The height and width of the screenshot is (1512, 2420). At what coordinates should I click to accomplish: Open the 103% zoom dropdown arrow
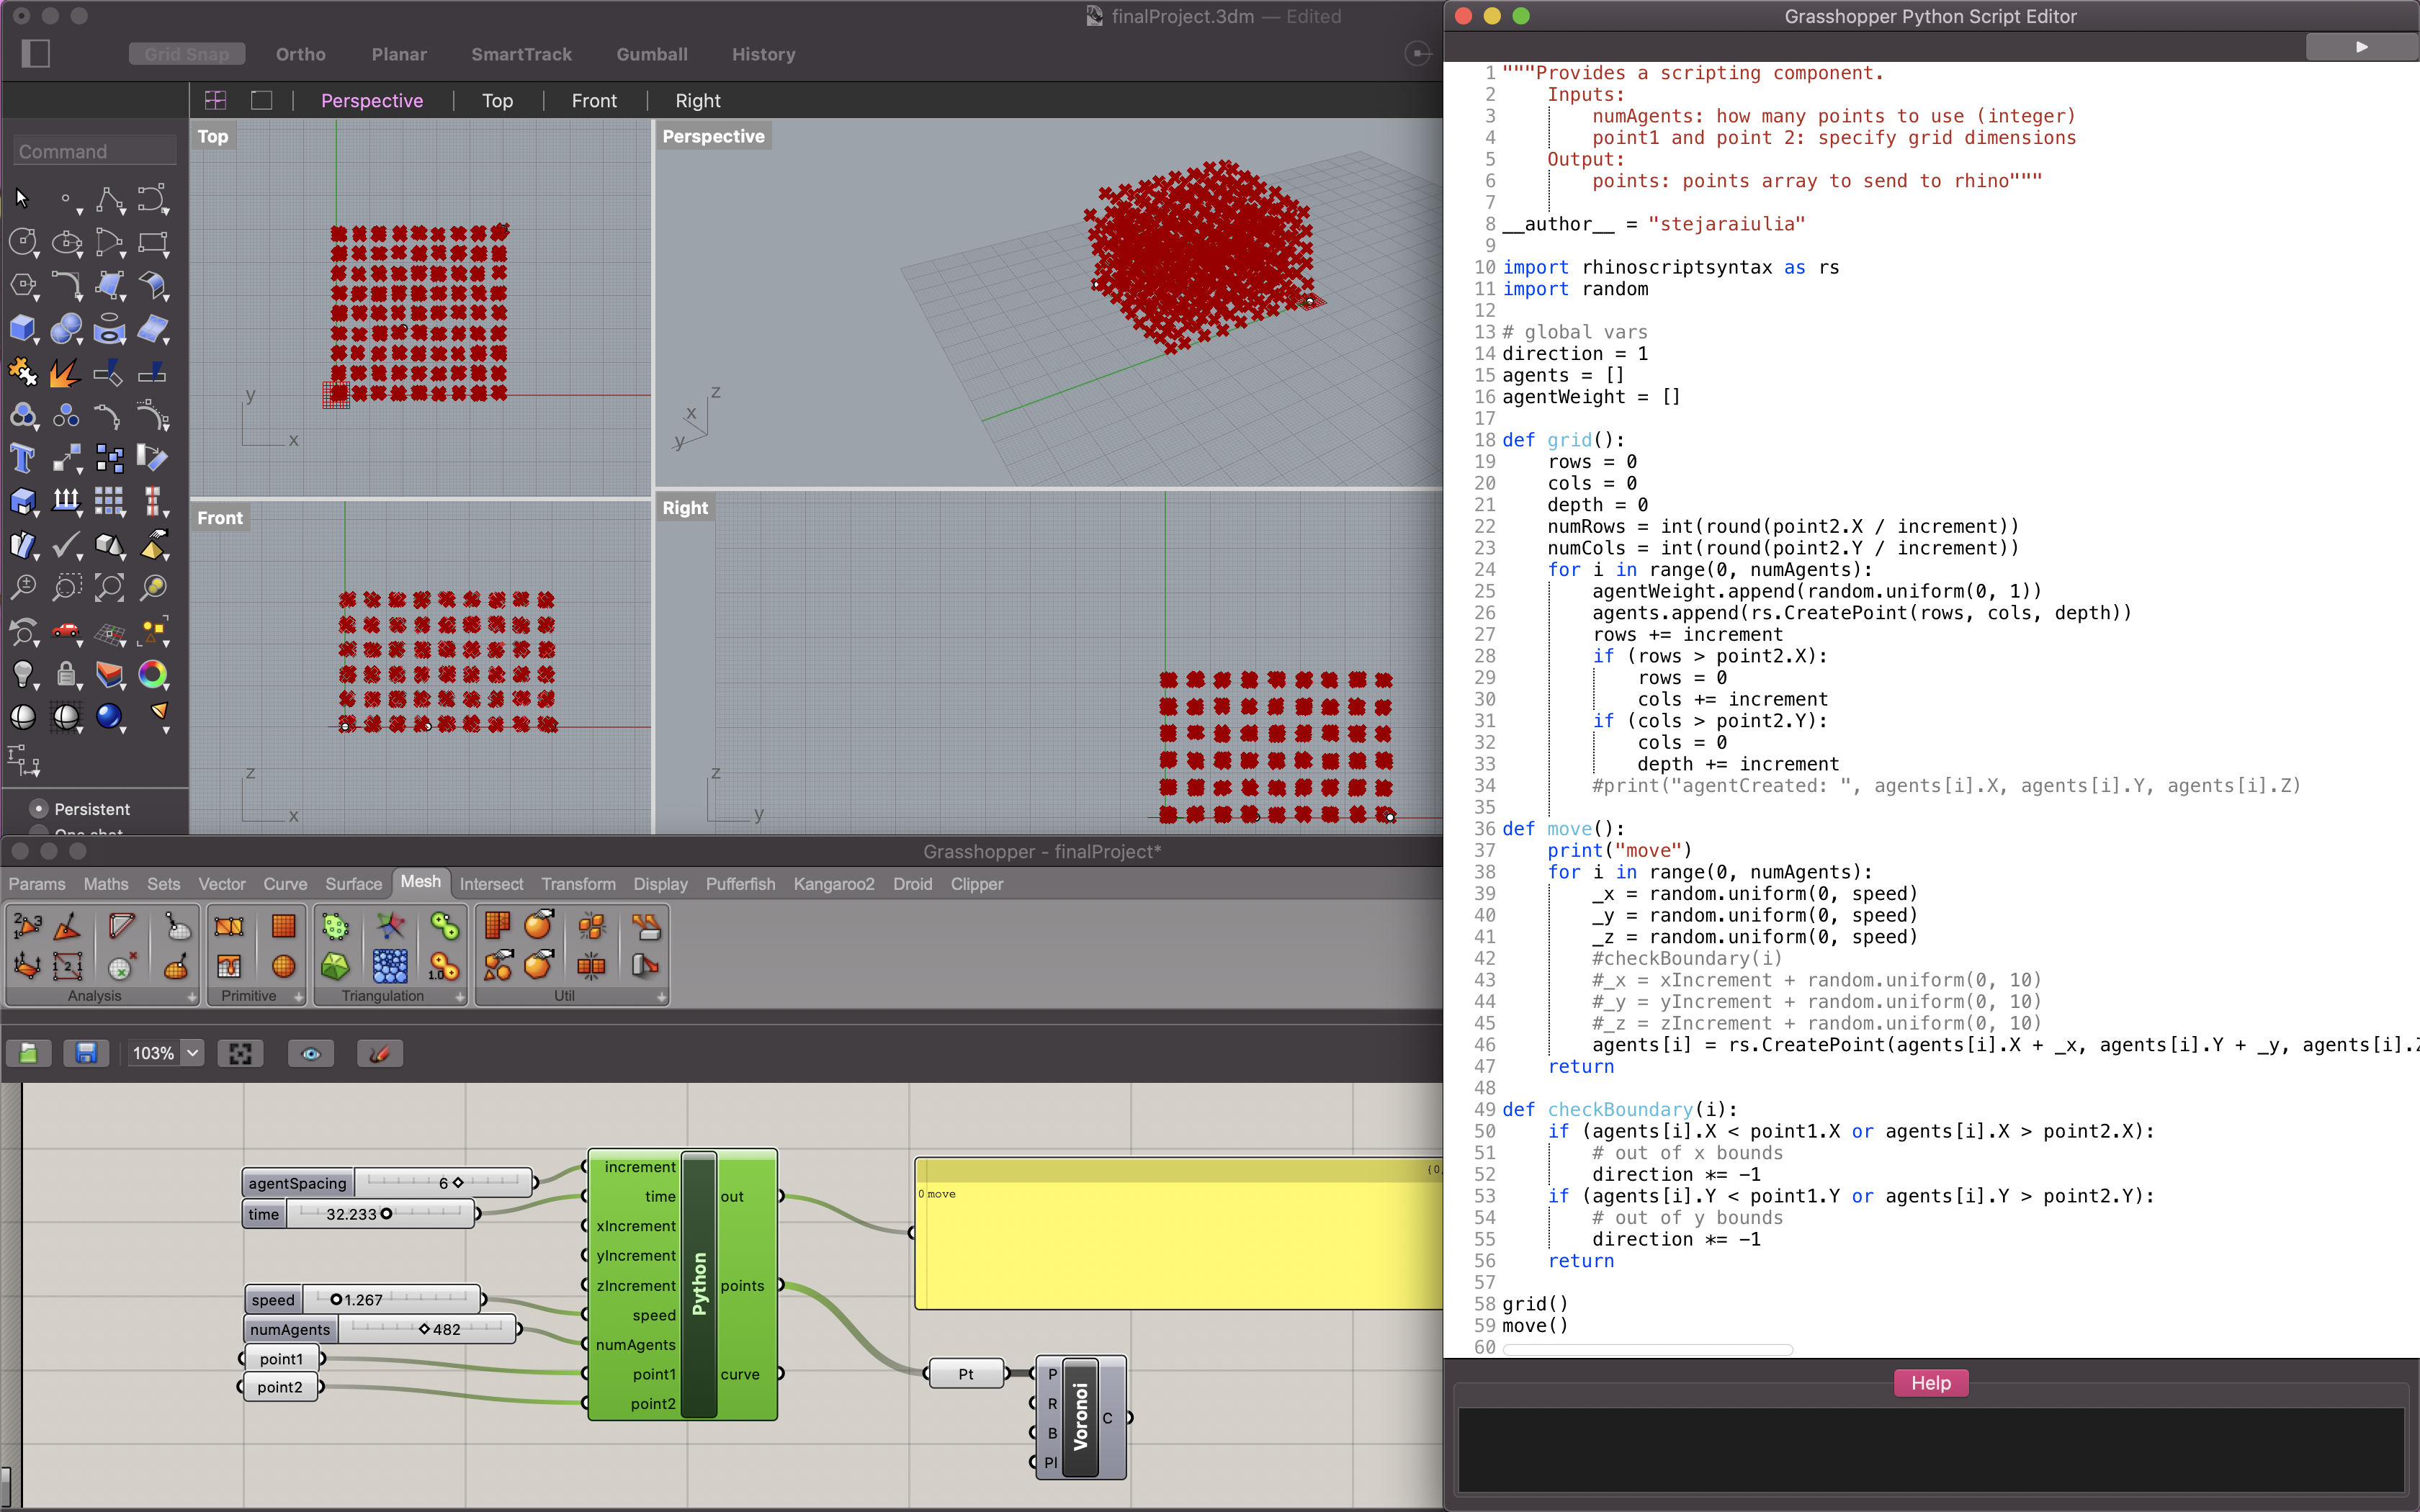tap(193, 1052)
